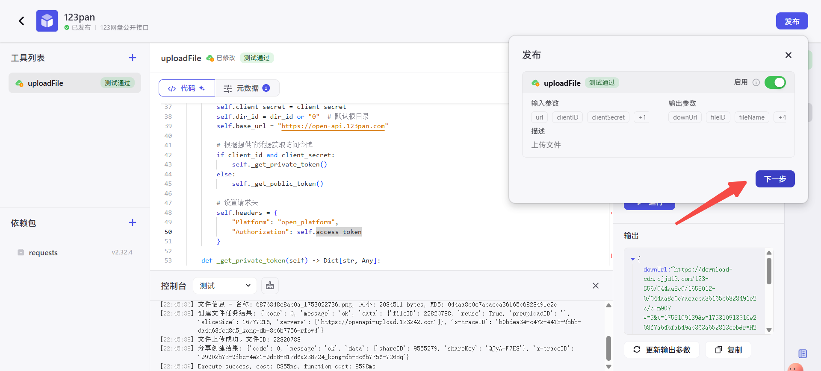Click the 文件上传成功 console log line
Viewport: 821px width, 371px height.
[x=249, y=339]
